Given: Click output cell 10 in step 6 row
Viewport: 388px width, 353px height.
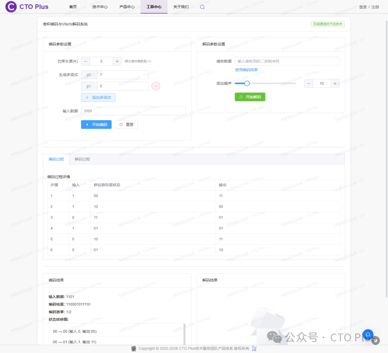Looking at the screenshot, I should click(x=278, y=250).
